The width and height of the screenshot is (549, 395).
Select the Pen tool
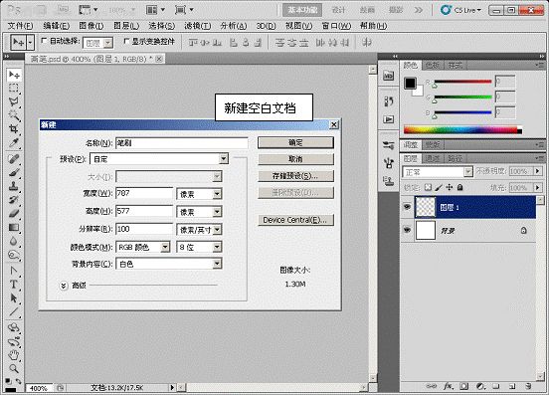(x=14, y=271)
